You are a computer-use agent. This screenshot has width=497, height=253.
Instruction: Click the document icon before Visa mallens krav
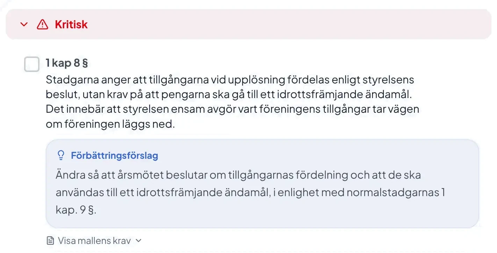[50, 240]
